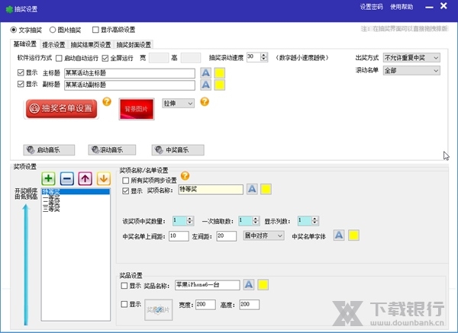
Task: Switch to 抽奖结果页设置 tab
Action: [91, 45]
